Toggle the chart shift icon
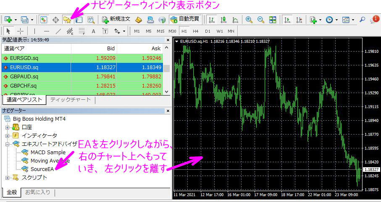This screenshot has height=202, width=381. 300,20
